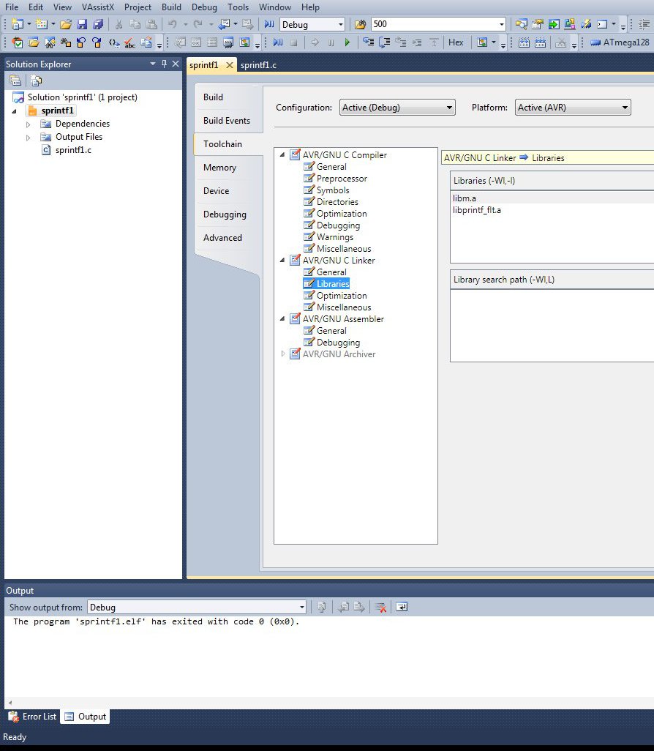Select Miscellaneous under AVR/GNU C Linker
This screenshot has height=751, width=654.
click(344, 307)
